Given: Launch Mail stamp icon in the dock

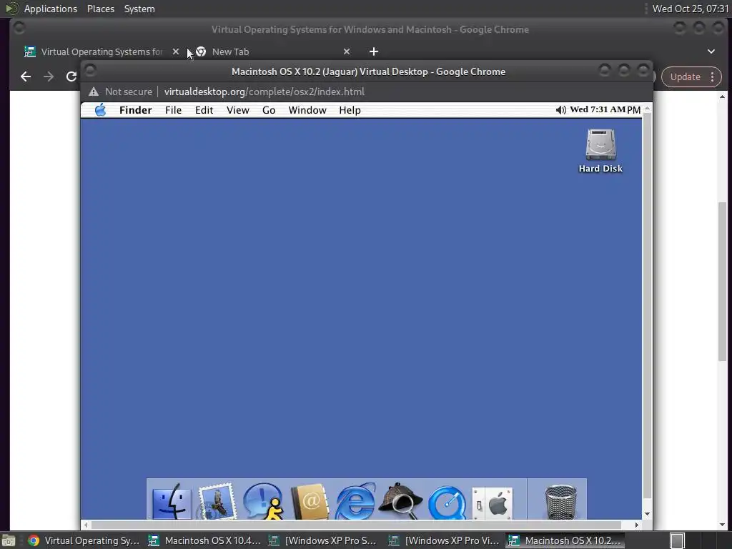Looking at the screenshot, I should tap(217, 501).
